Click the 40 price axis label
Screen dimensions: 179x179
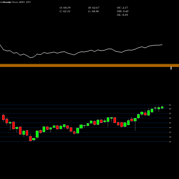[x=170, y=127]
